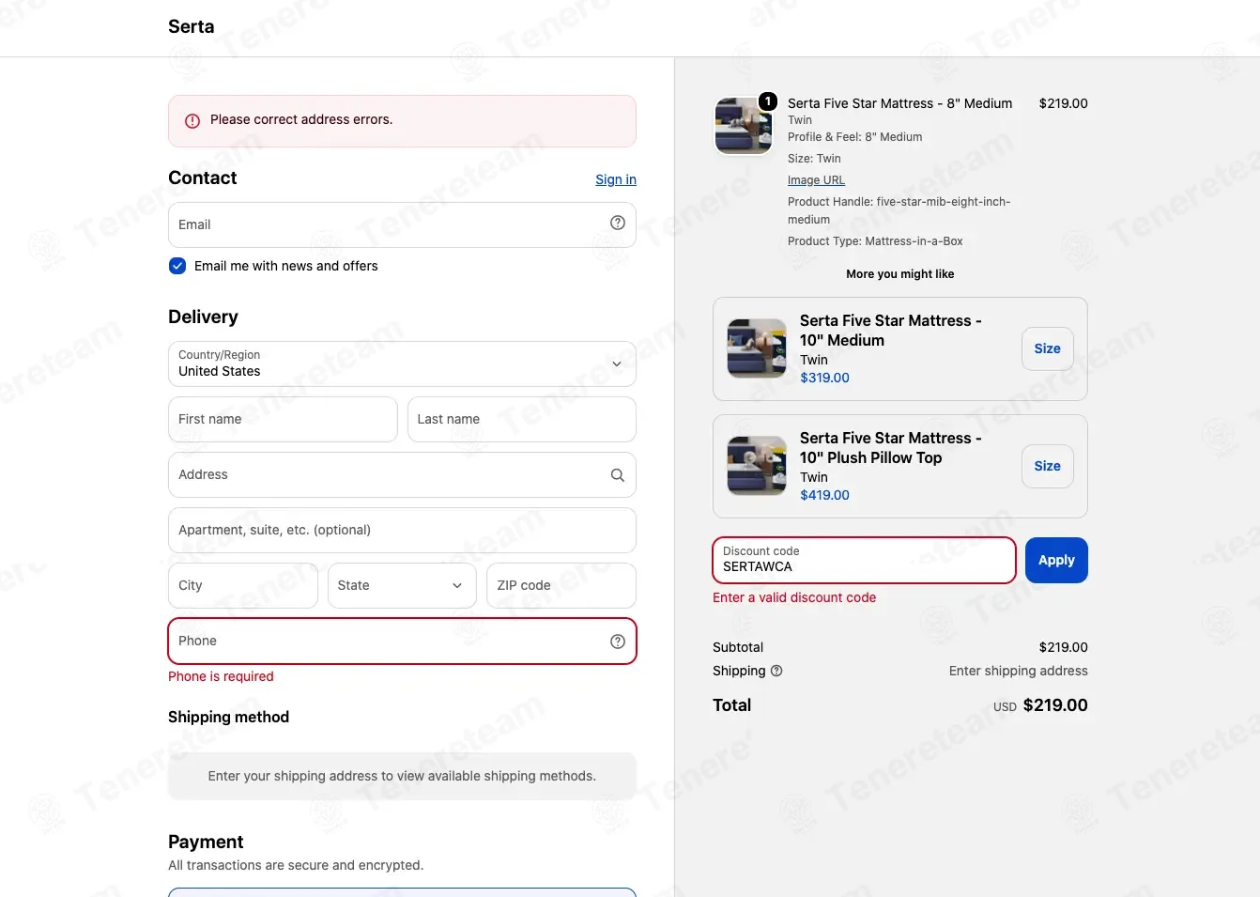Click into the Phone field
This screenshot has width=1260, height=897.
[x=402, y=641]
